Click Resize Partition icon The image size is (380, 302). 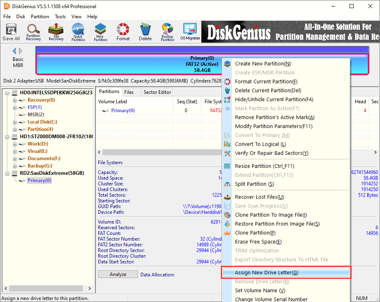227,166
